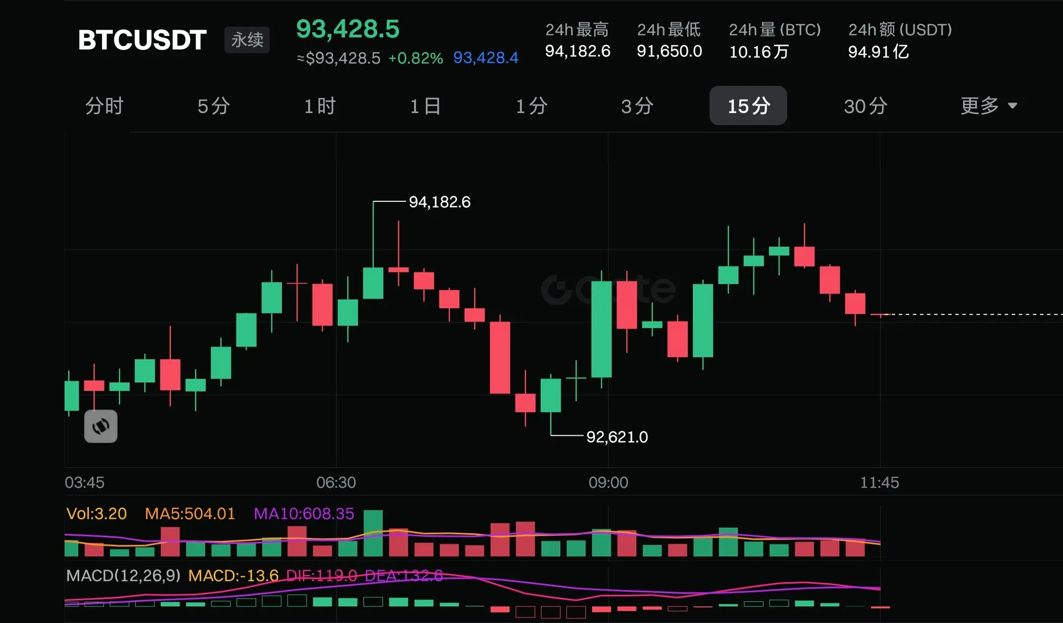The width and height of the screenshot is (1063, 623).
Task: Click the active 15分 timeframe tab
Action: coord(748,106)
